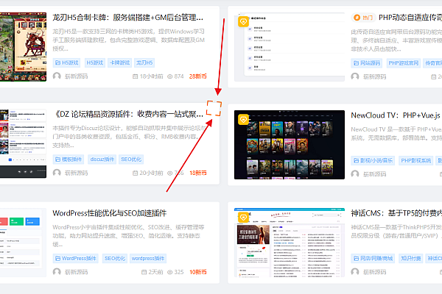This screenshot has width=442, height=294.
Task: Select the H5游戏 category tag with folder icon
Action: [x=67, y=62]
